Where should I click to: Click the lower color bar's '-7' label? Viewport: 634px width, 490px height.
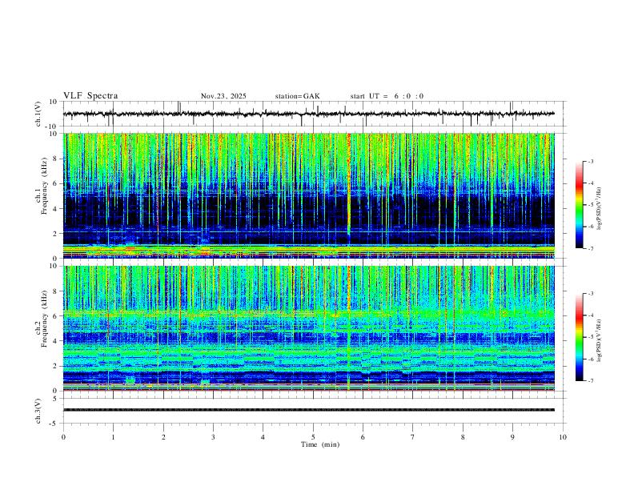(x=590, y=381)
